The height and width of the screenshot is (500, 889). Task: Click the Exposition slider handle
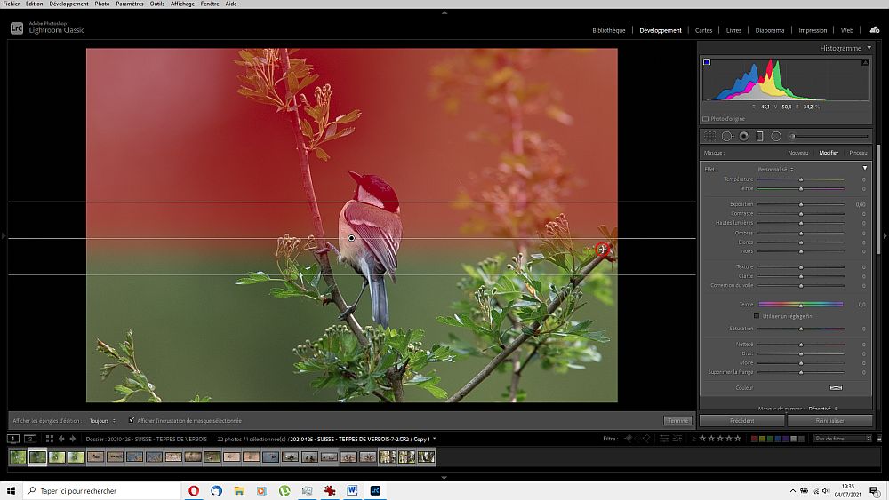801,204
